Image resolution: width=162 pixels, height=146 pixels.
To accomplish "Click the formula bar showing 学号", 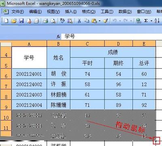I will coord(111,36).
